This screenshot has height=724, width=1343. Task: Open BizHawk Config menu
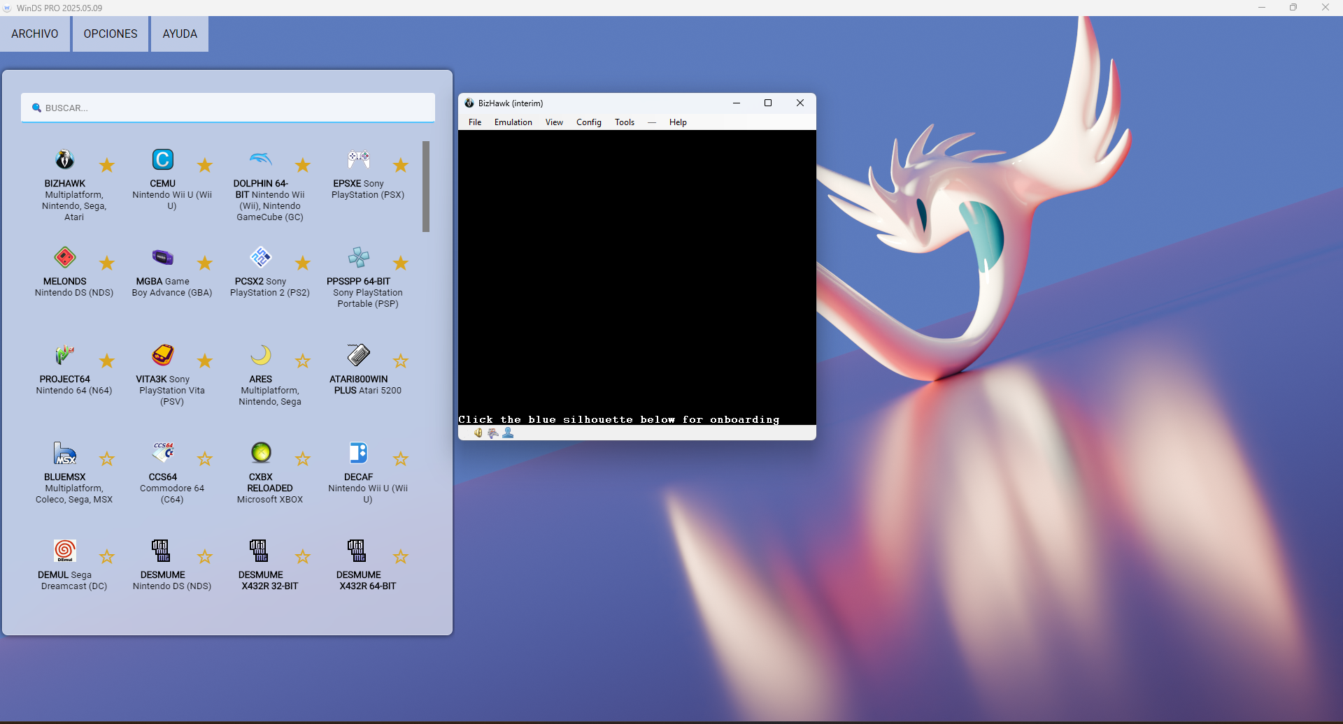click(589, 122)
